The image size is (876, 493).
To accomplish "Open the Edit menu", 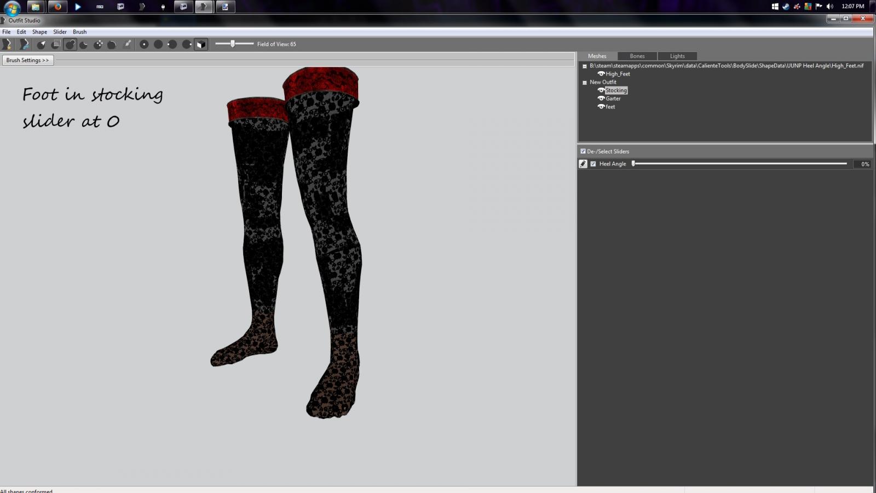I will (x=21, y=32).
